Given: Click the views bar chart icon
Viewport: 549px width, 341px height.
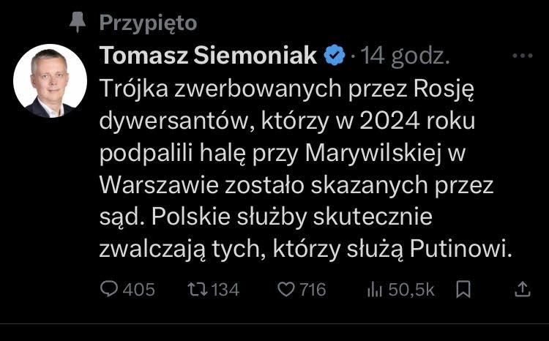Looking at the screenshot, I should coord(375,290).
